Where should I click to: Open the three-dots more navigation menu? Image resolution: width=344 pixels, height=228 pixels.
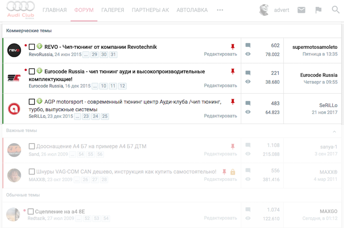pyautogui.click(x=220, y=10)
